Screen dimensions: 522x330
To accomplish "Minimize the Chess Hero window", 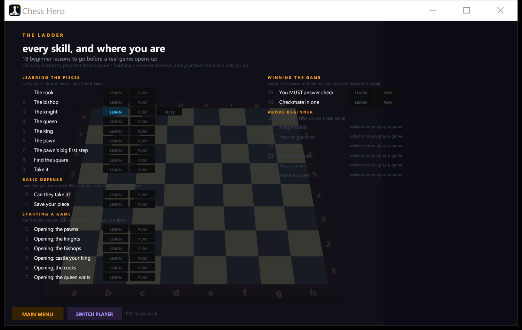I will (433, 10).
